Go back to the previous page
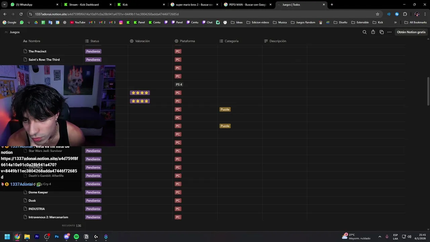Screen dimensions: 430x242 click(5, 14)
